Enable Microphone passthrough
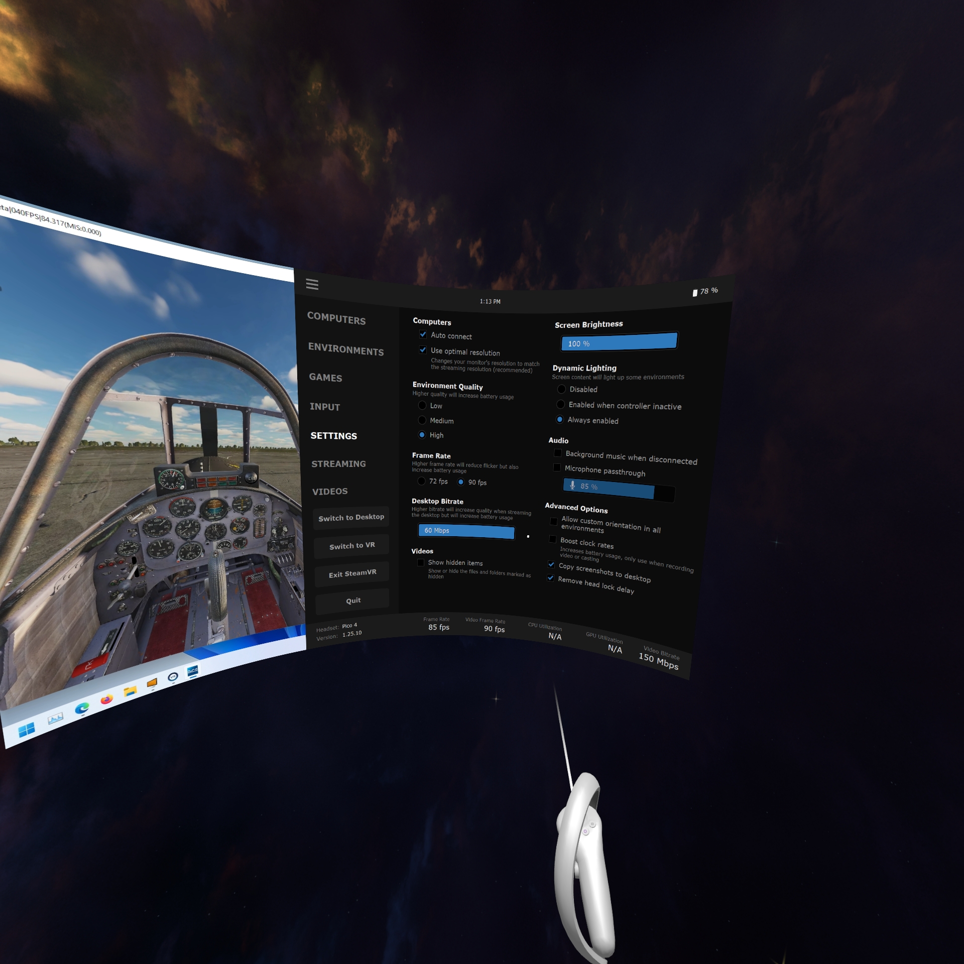This screenshot has height=964, width=964. [x=557, y=467]
